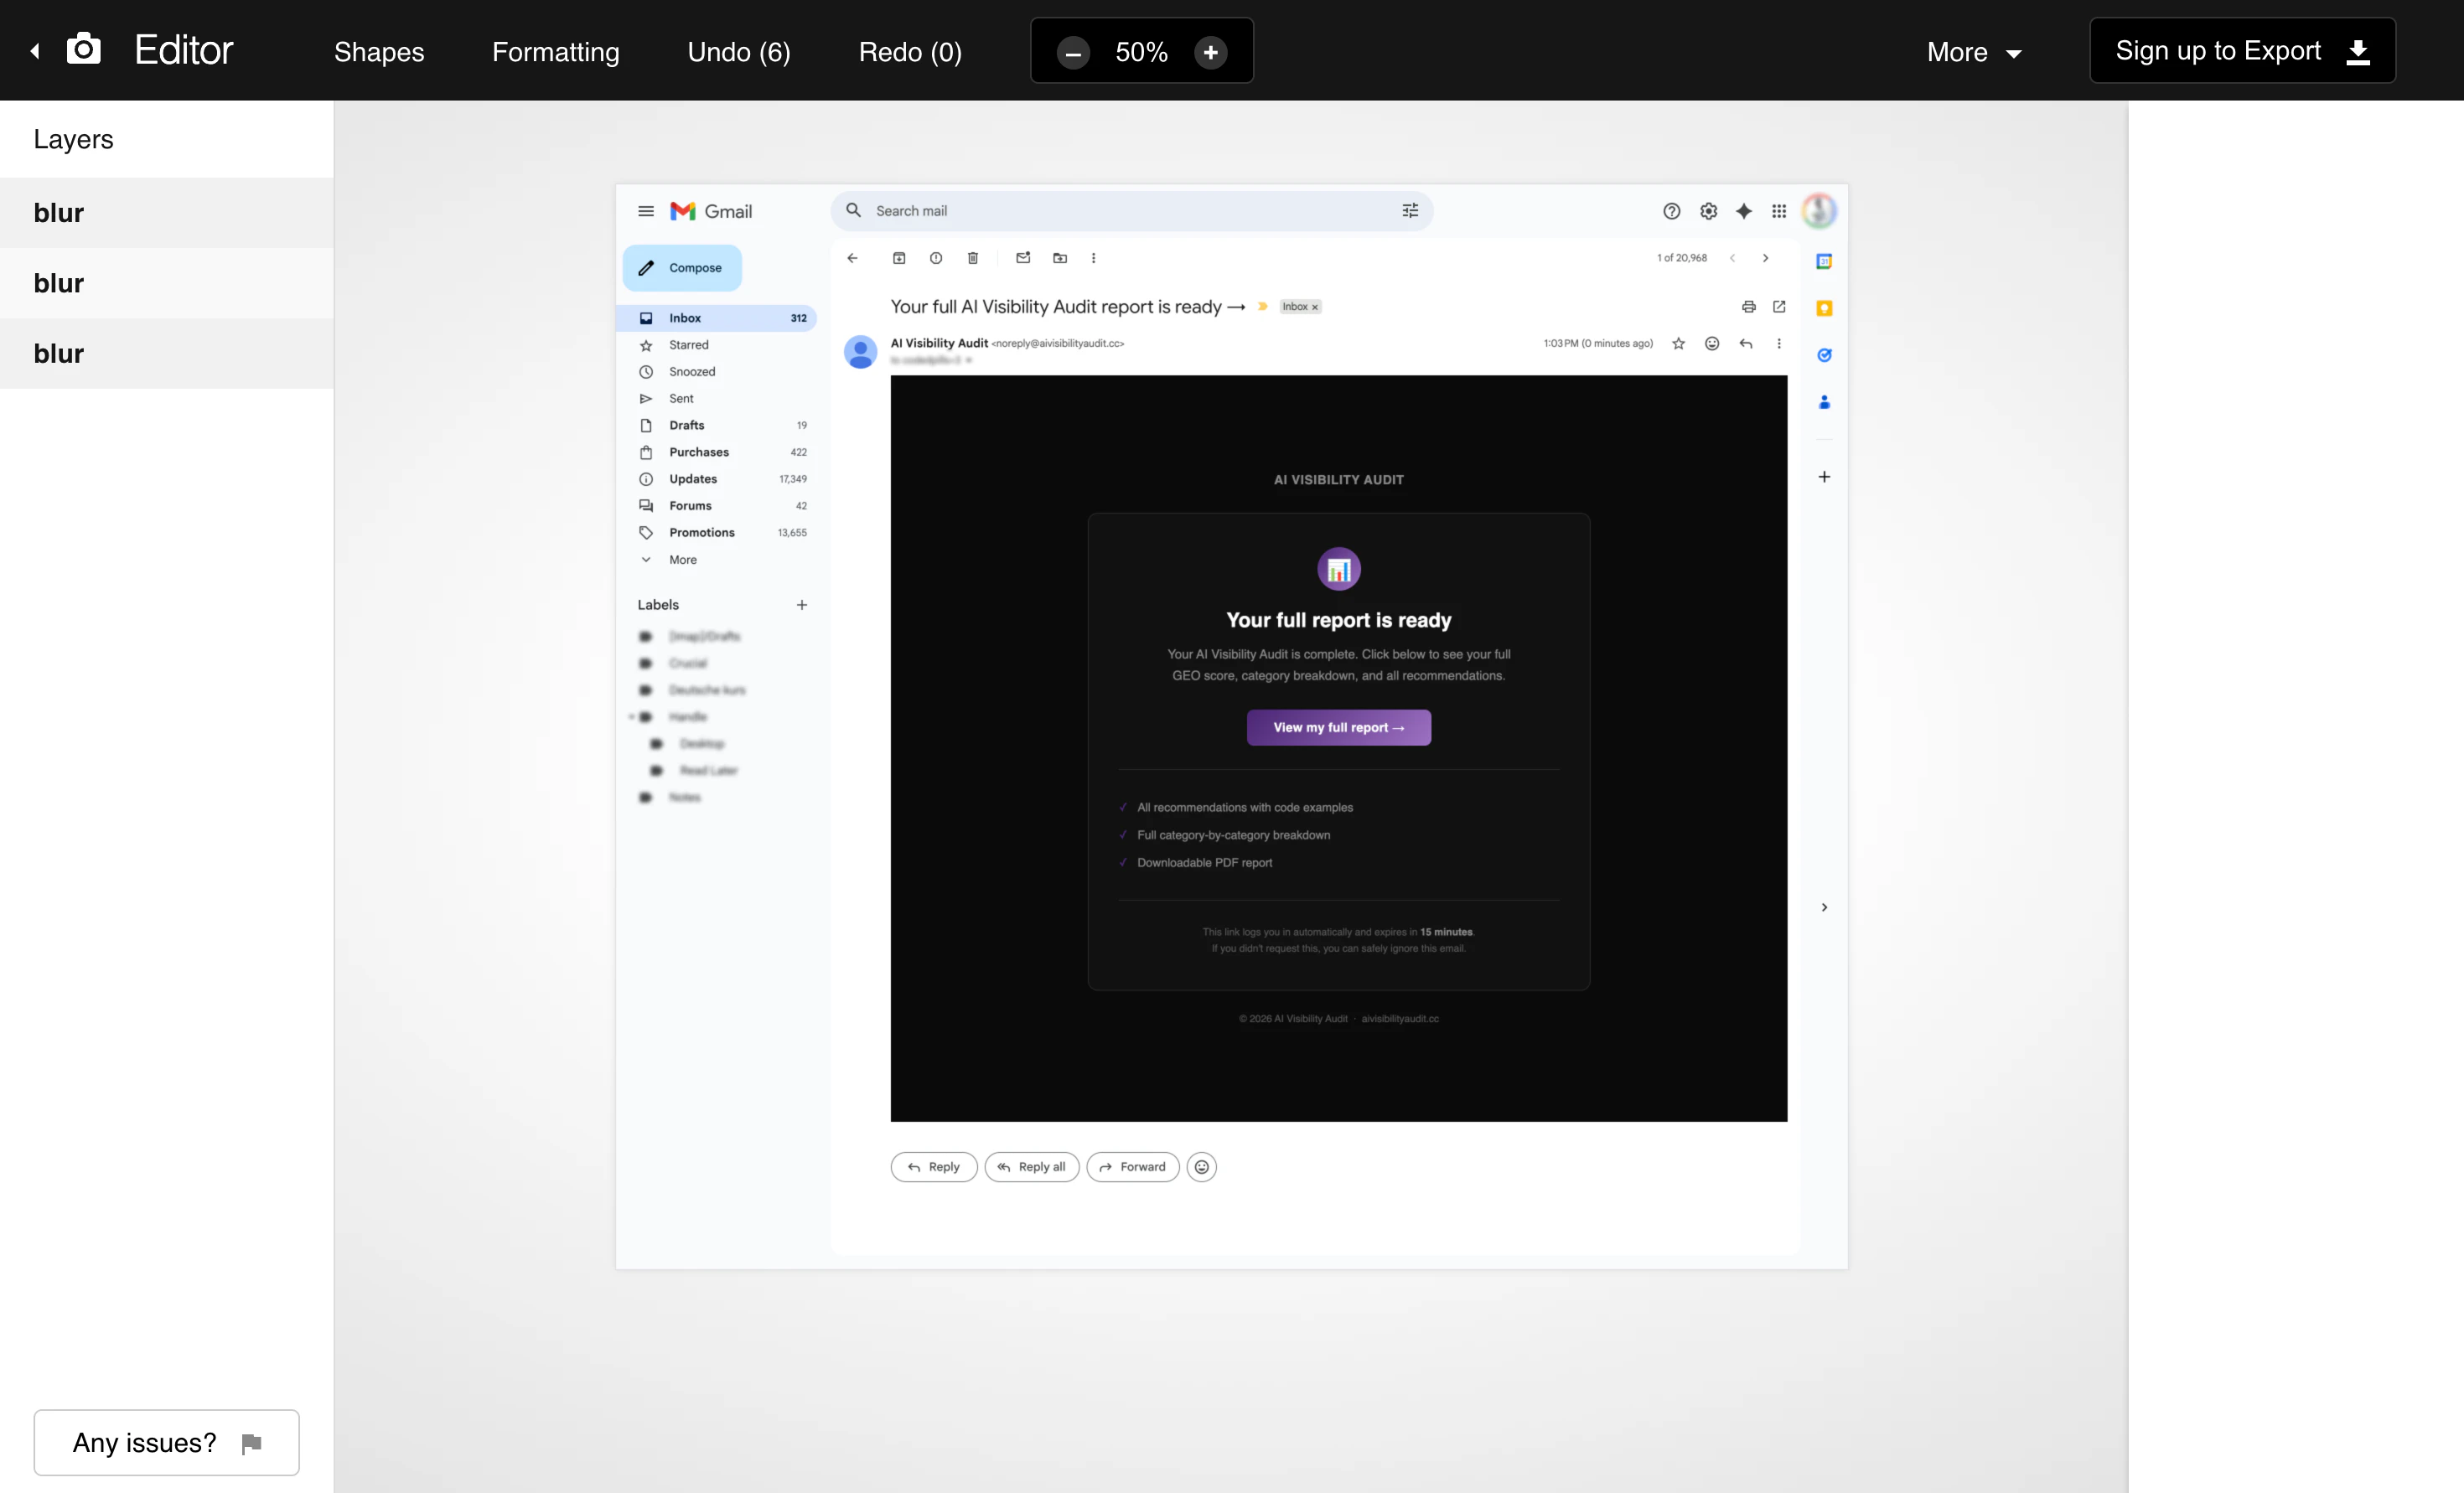The image size is (2464, 1493).
Task: Open Contacts from the right side panel
Action: [1824, 402]
